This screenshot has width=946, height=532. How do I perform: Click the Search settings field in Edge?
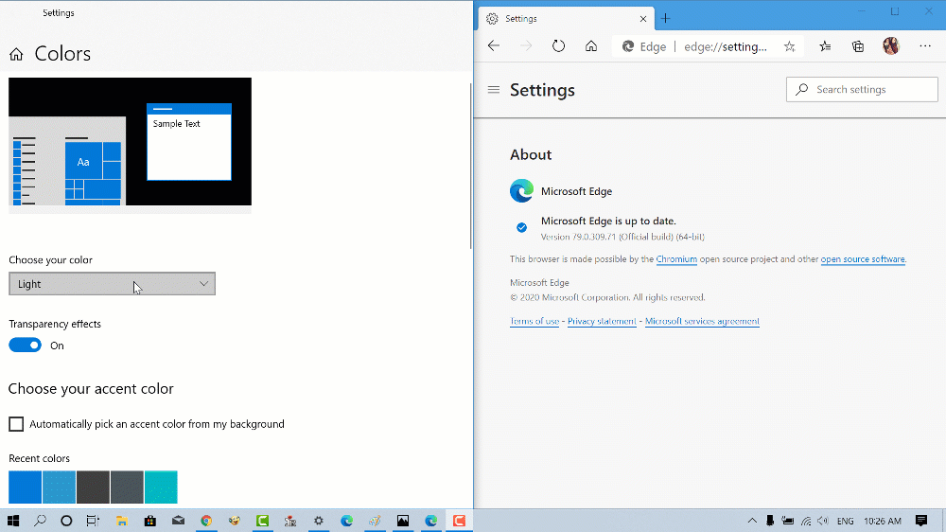(862, 89)
